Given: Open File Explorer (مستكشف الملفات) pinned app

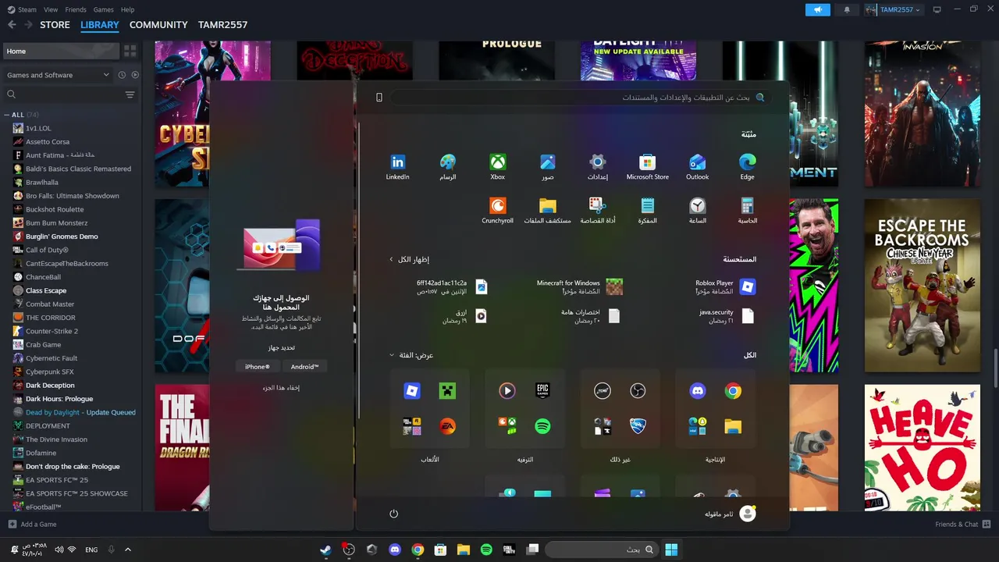Looking at the screenshot, I should [548, 211].
